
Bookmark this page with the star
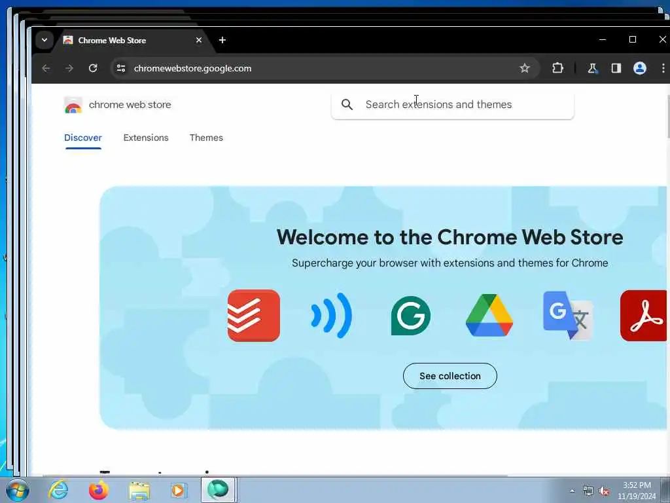[524, 68]
